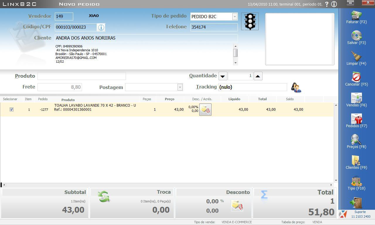Click items list vertical scrollbar down arrow

(x=336, y=180)
